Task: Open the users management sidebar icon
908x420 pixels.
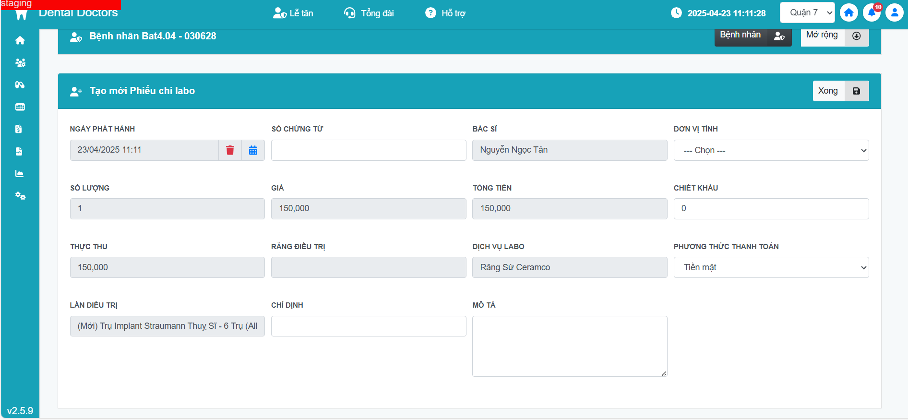Action: tap(20, 62)
